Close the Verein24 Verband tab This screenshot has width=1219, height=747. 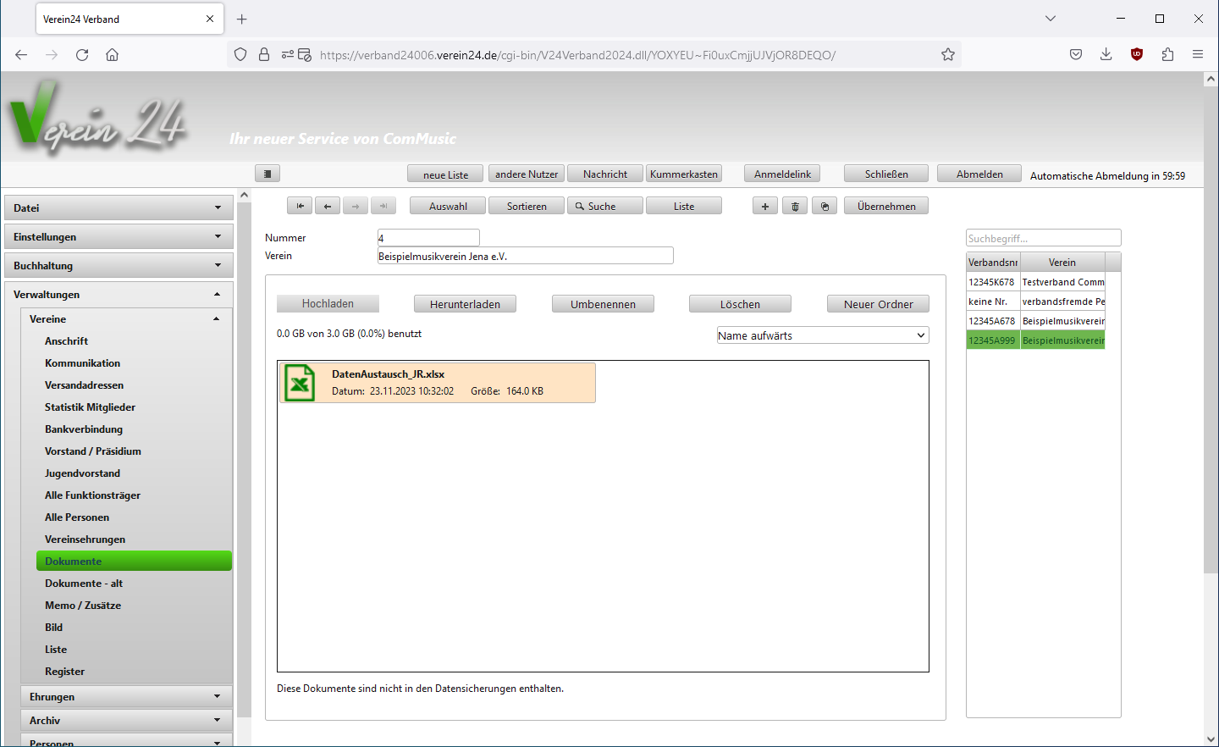210,19
